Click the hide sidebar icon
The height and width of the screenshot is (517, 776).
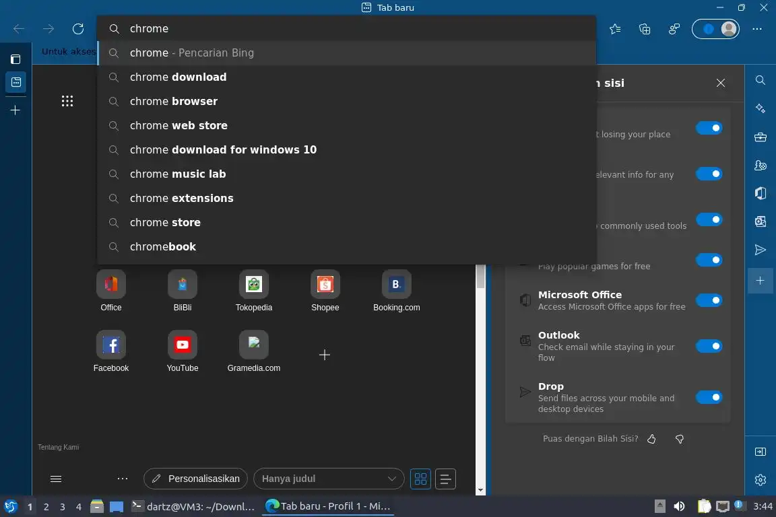[x=760, y=452]
